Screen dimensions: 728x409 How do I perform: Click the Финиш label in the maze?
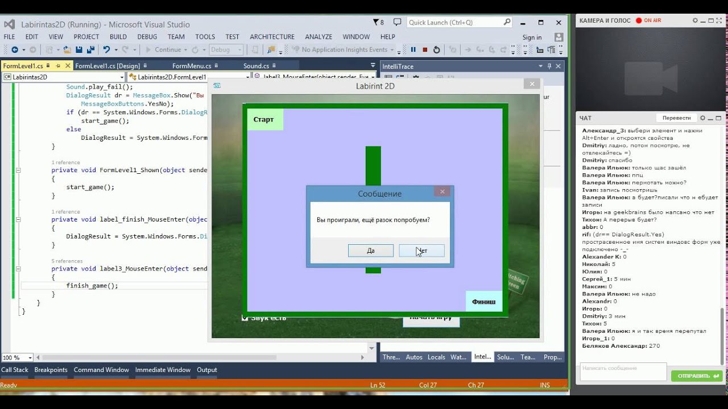click(484, 302)
